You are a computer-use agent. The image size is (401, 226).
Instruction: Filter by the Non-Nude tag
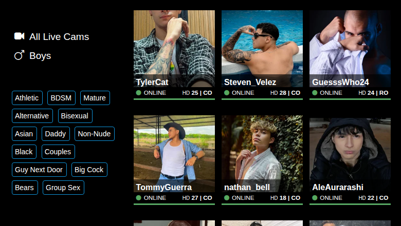tap(95, 134)
